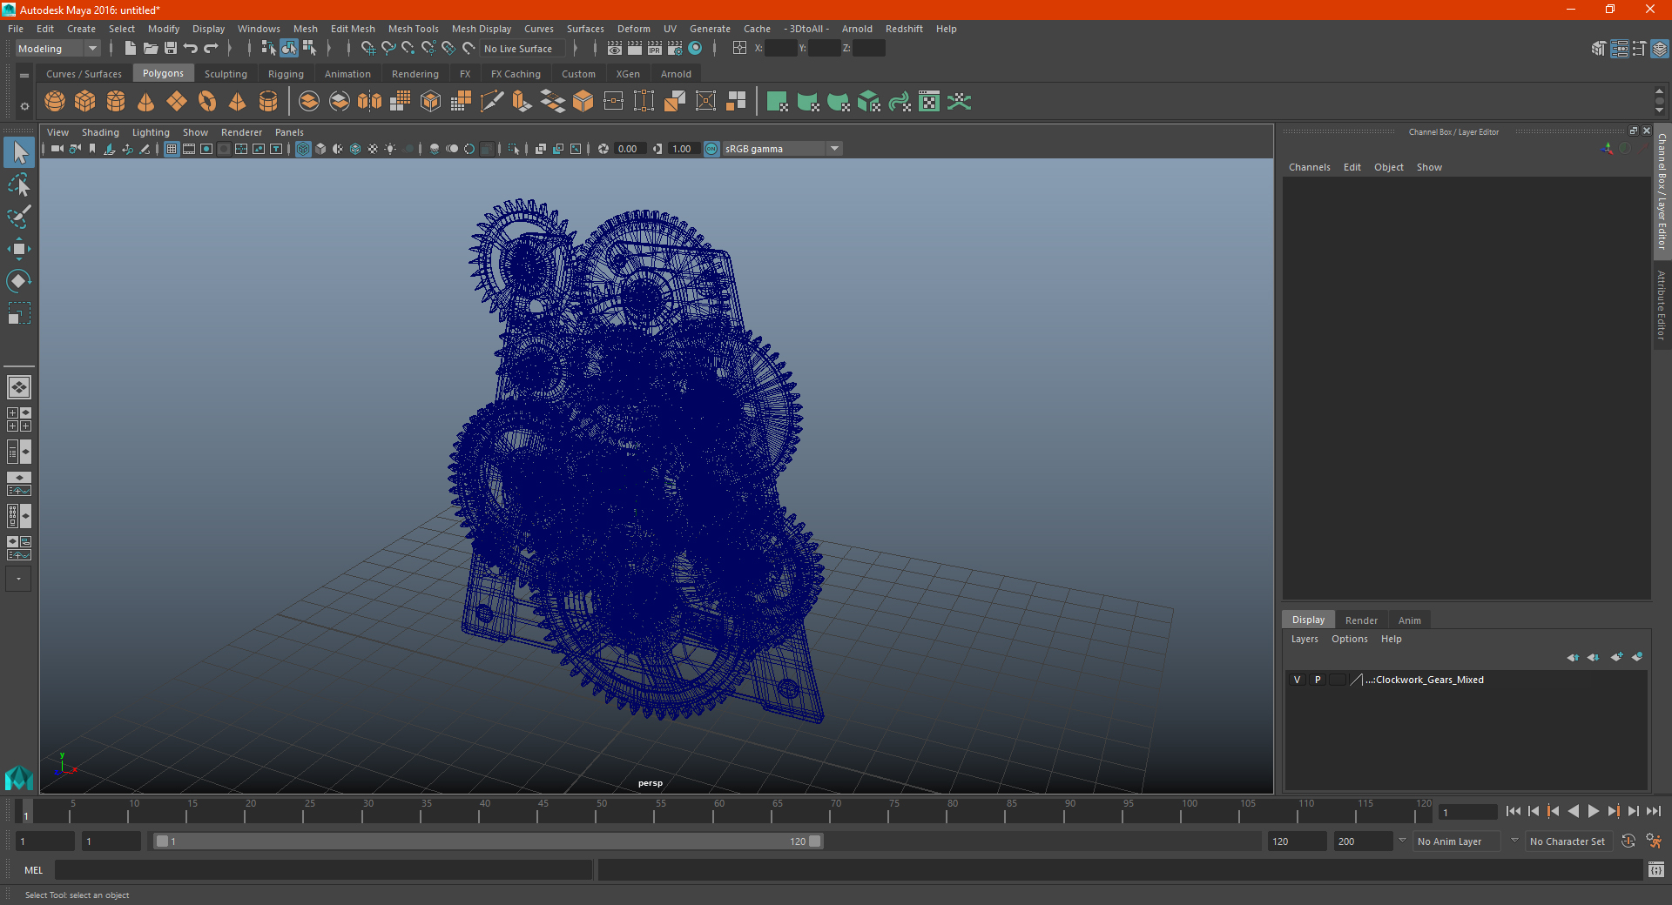Undo the last action with the arrow icon
The height and width of the screenshot is (905, 1672).
coord(191,49)
